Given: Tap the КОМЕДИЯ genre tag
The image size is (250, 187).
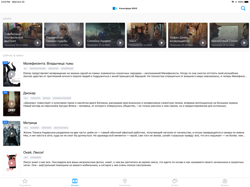Looking at the screenshot, I should [35, 157].
